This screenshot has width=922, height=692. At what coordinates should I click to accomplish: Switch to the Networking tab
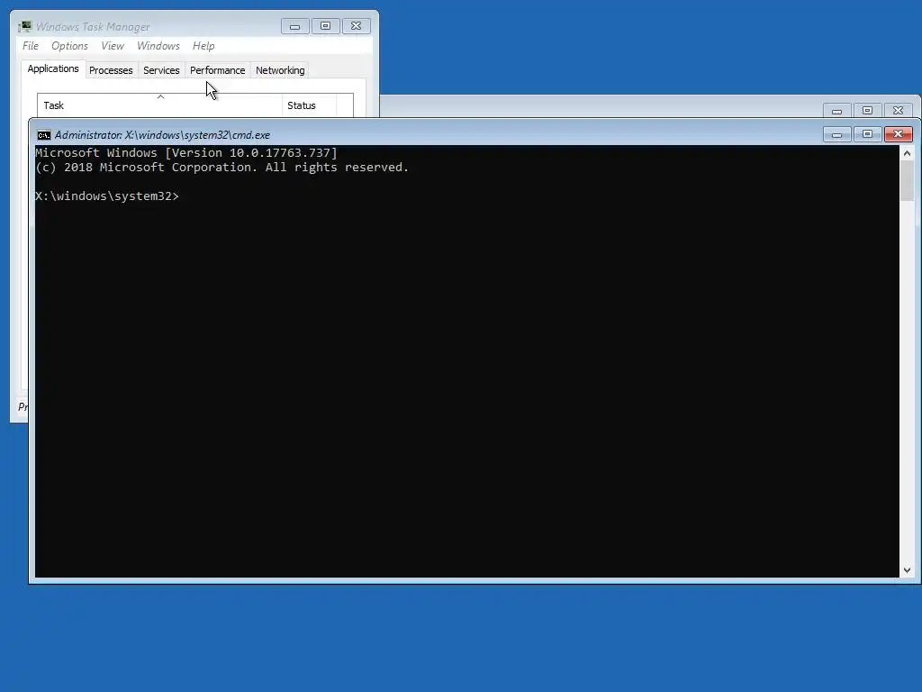280,70
